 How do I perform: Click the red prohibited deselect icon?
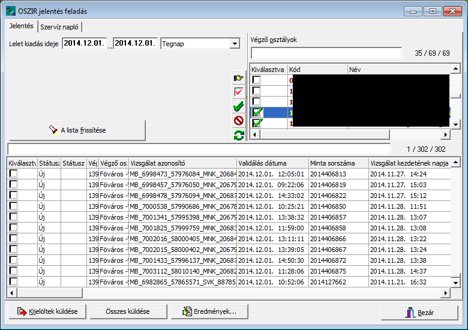238,121
